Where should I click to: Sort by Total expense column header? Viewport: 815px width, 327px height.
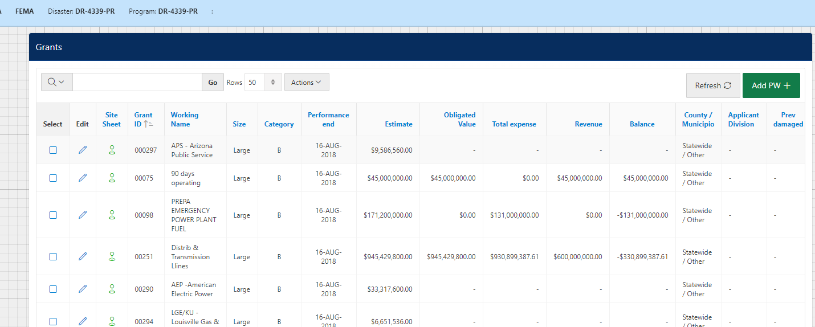[x=514, y=124]
